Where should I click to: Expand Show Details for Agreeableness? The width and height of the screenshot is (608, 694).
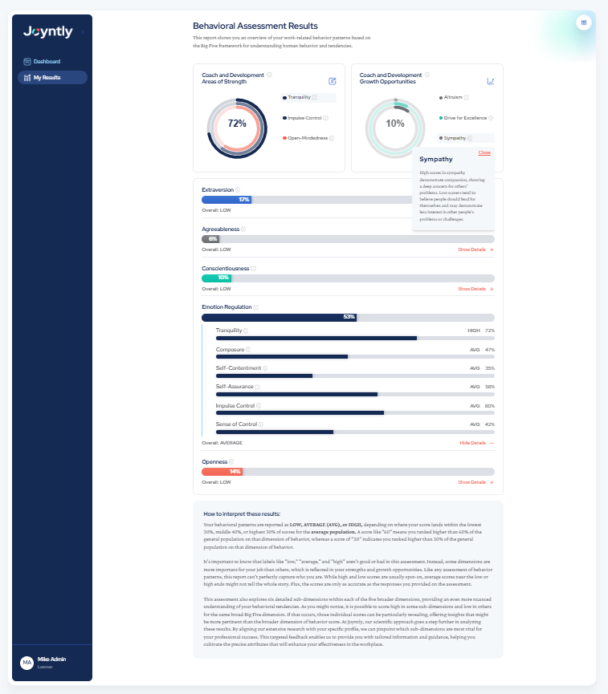475,250
